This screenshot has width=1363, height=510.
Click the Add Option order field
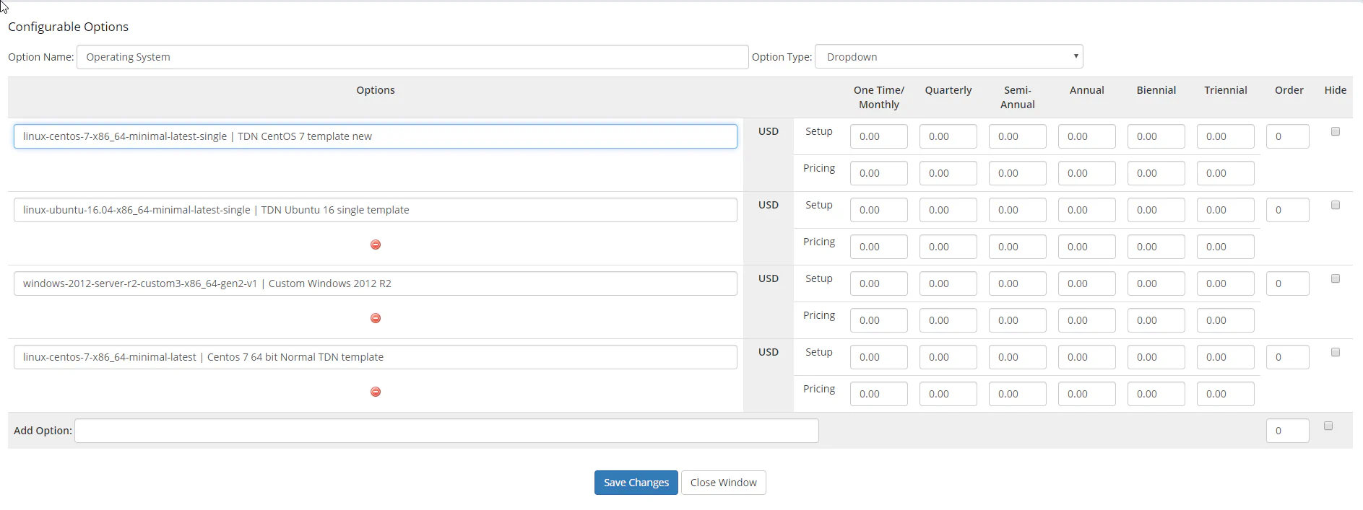click(1287, 431)
